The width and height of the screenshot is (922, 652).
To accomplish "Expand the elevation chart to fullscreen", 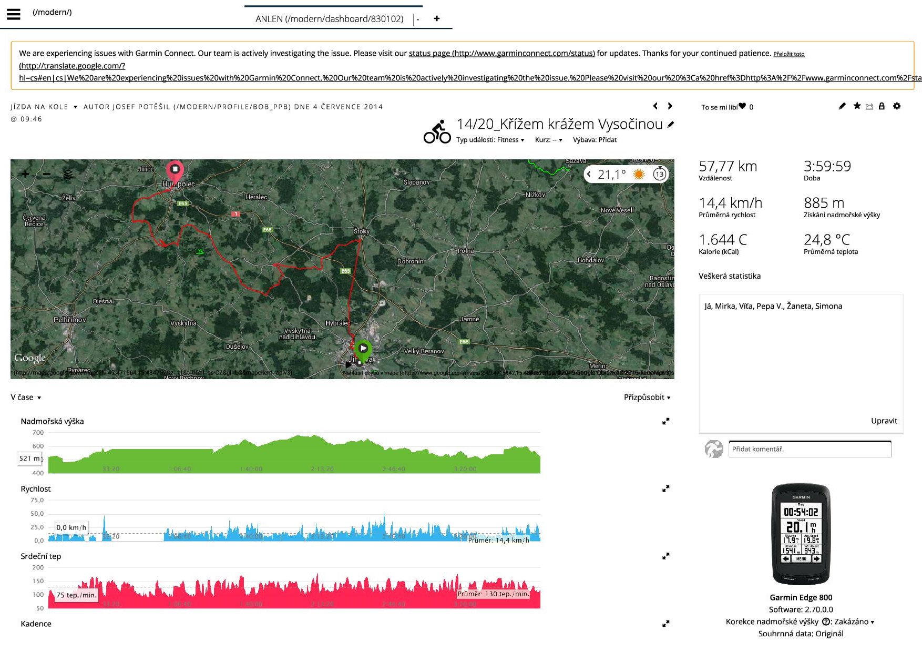I will [x=665, y=421].
